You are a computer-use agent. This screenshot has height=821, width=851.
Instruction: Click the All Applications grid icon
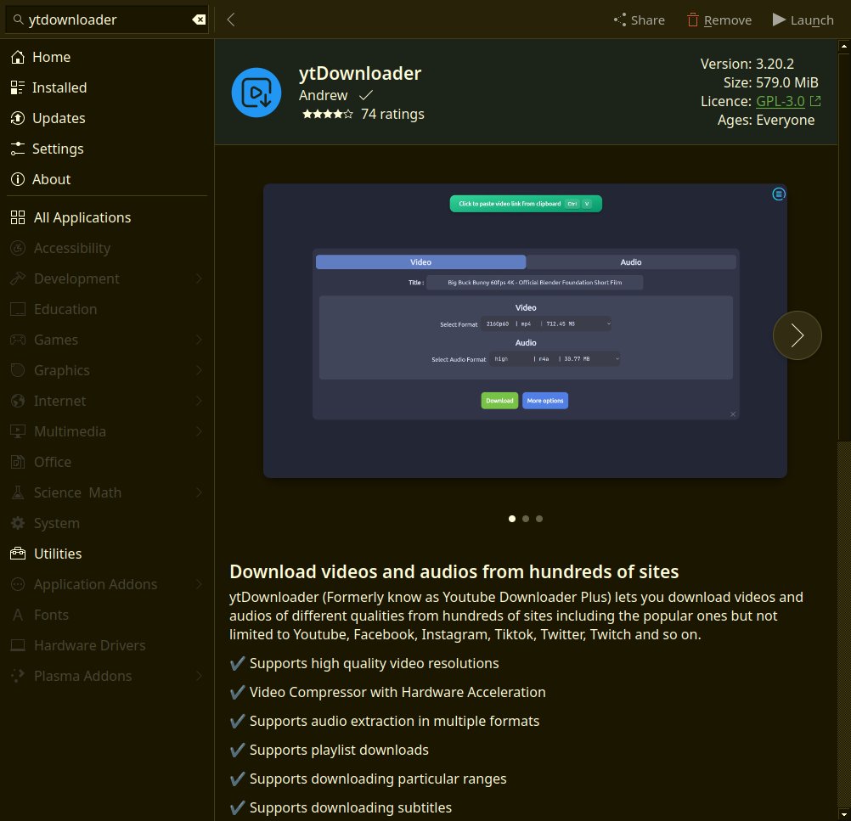click(x=18, y=217)
